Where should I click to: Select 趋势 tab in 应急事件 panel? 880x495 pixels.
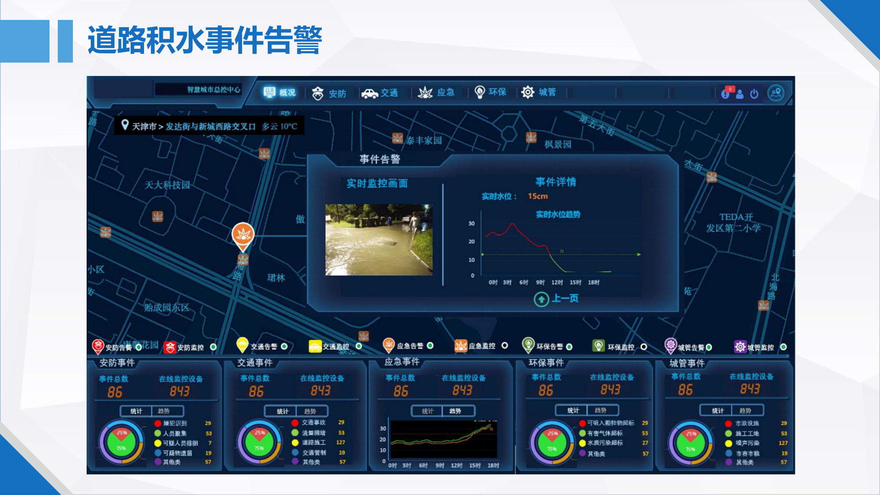(459, 411)
